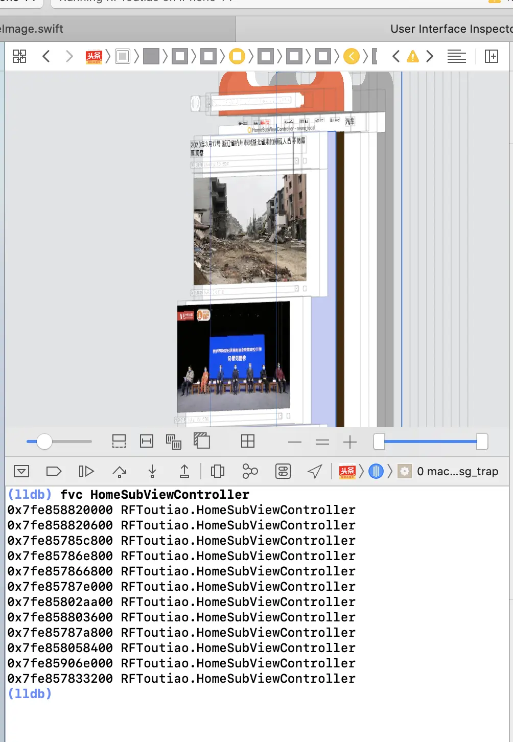Adjust the right handle of visible-range slider

(482, 442)
